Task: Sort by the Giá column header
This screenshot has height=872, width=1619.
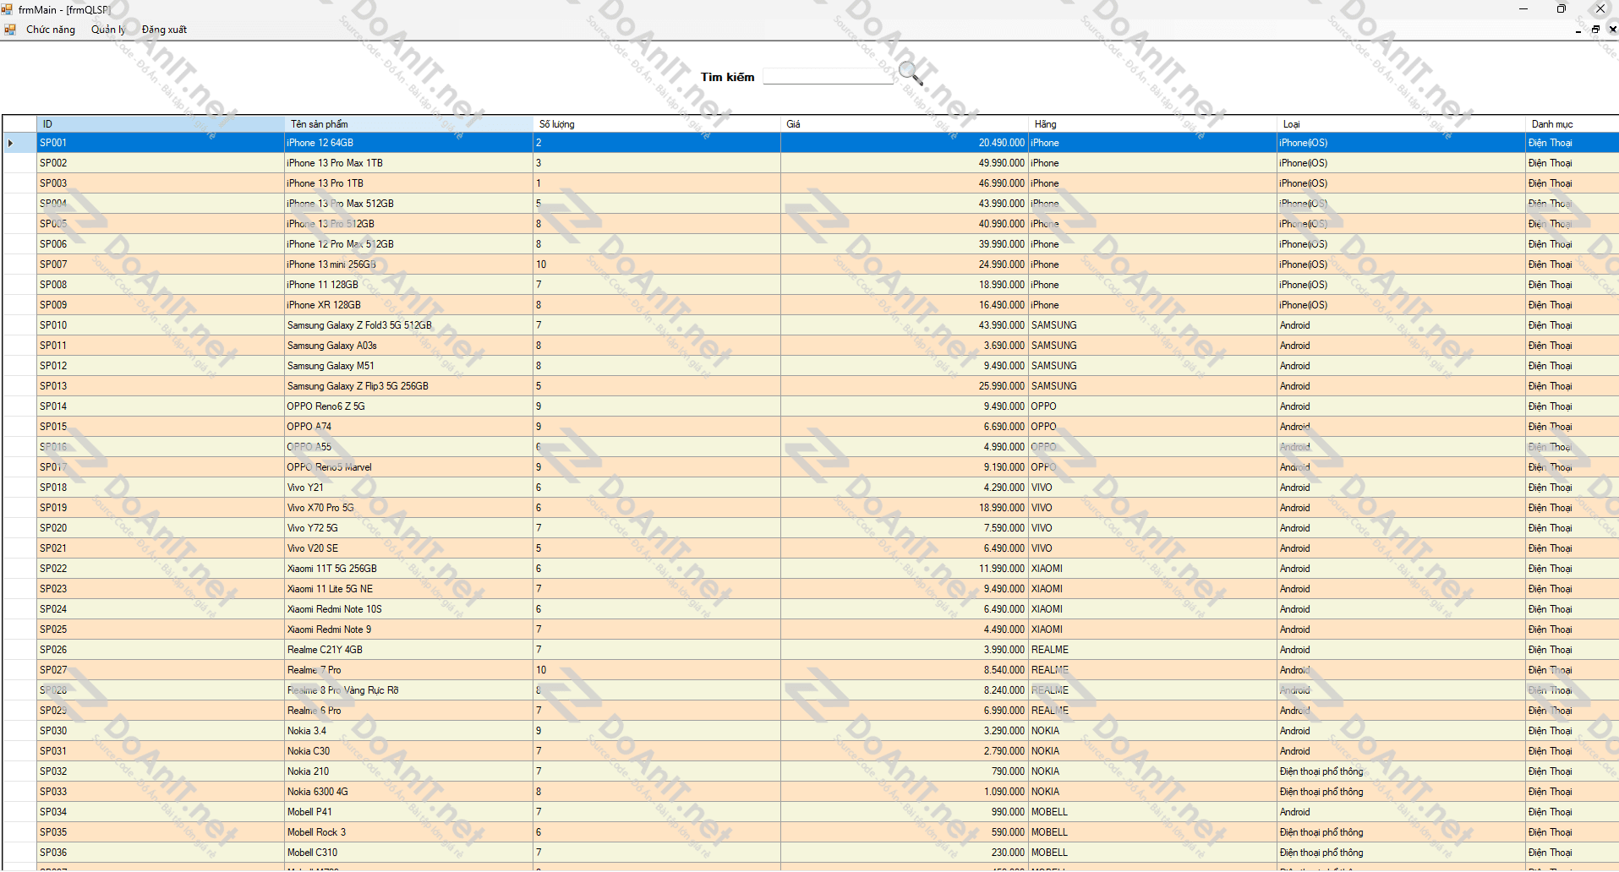Action: pyautogui.click(x=905, y=124)
